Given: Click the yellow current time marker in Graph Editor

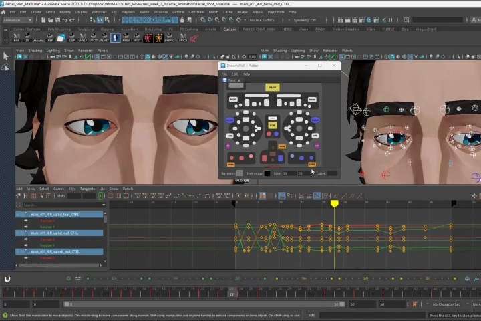Looking at the screenshot, I should tap(335, 203).
